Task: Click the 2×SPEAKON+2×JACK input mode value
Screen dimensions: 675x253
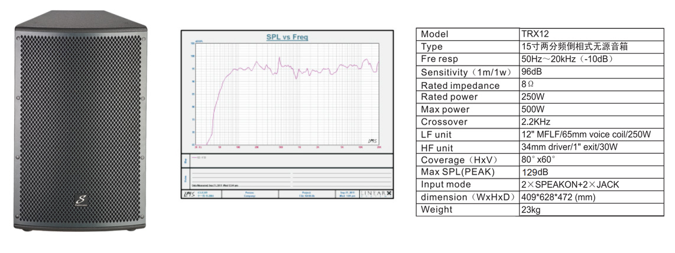Action: 570,184
